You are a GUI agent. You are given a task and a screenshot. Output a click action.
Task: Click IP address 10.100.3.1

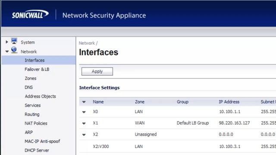230,146
